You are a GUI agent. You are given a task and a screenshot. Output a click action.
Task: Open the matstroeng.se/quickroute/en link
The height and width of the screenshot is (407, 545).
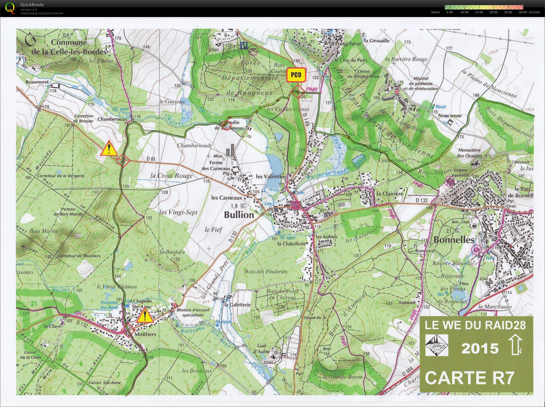(42, 13)
